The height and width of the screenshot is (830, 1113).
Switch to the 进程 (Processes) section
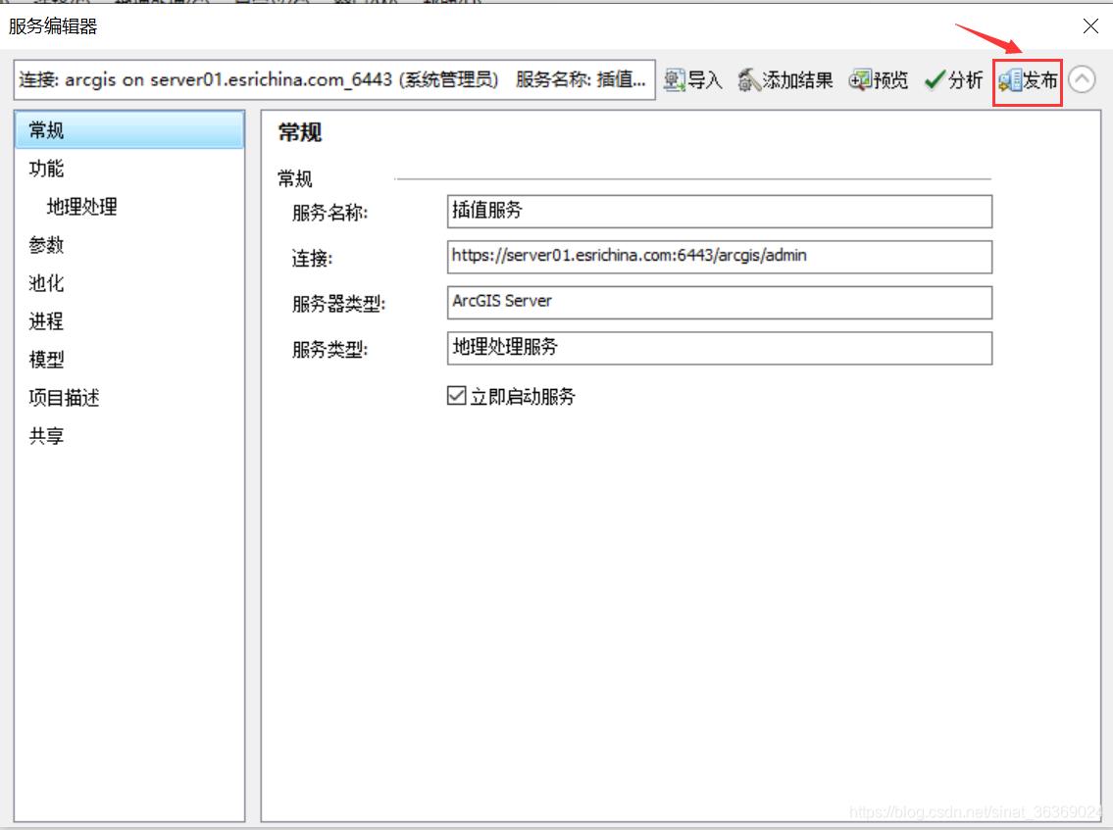(44, 321)
